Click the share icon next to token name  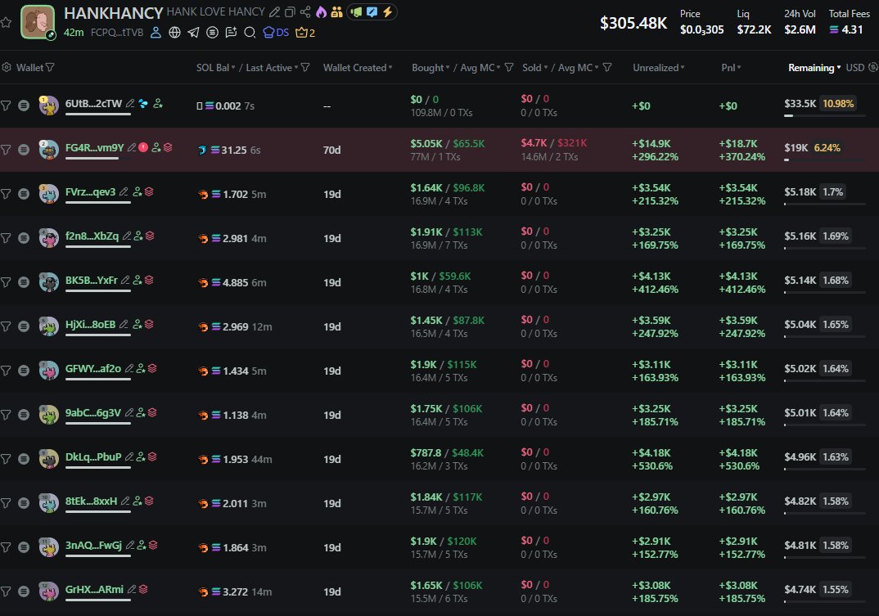coord(305,12)
